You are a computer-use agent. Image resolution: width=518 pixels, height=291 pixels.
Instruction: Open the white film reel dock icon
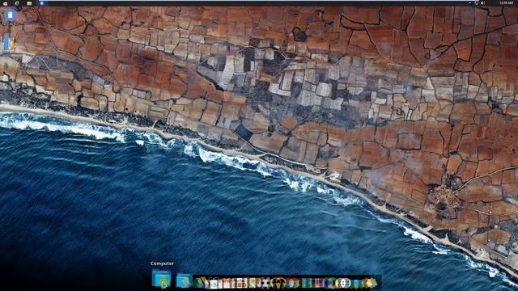[343, 283]
